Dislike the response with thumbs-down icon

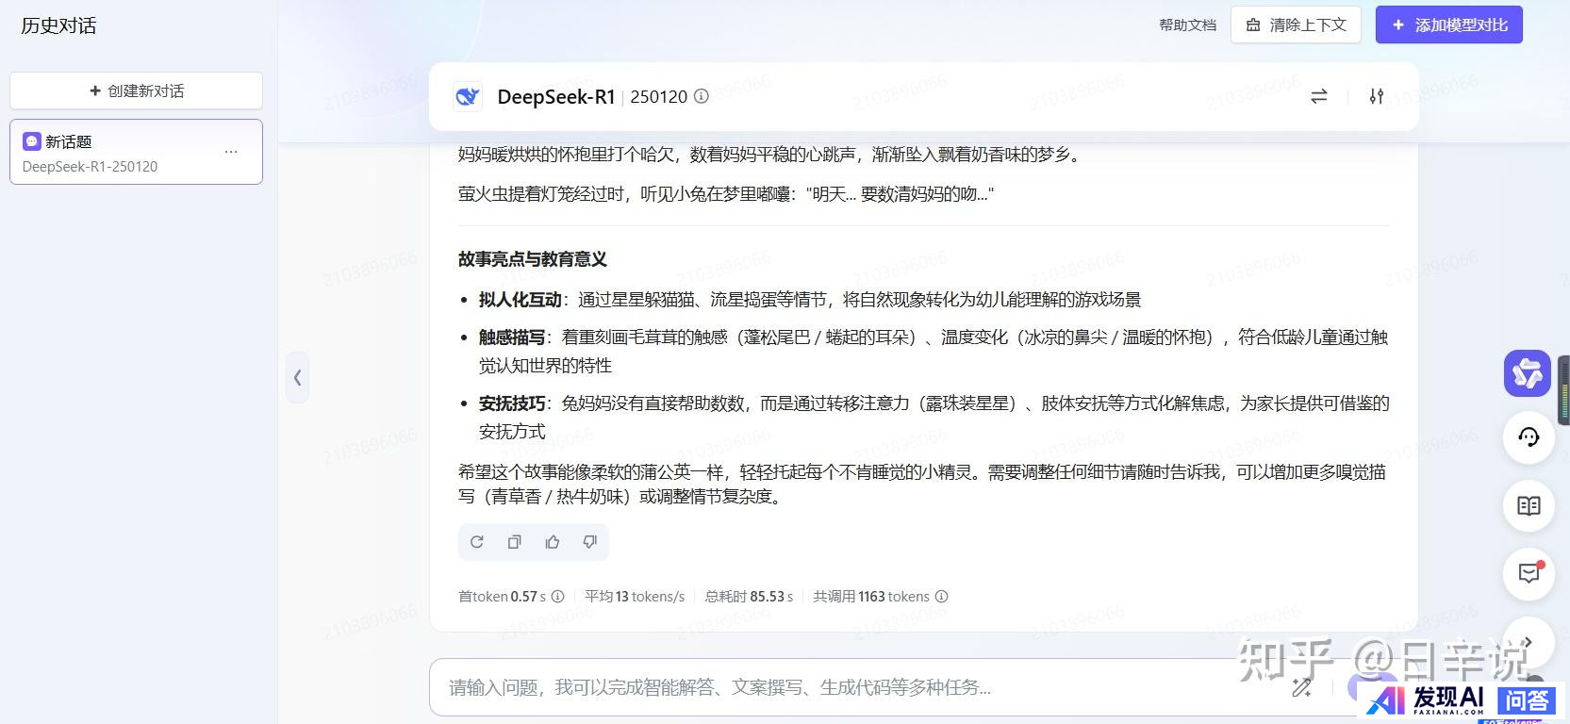(590, 542)
